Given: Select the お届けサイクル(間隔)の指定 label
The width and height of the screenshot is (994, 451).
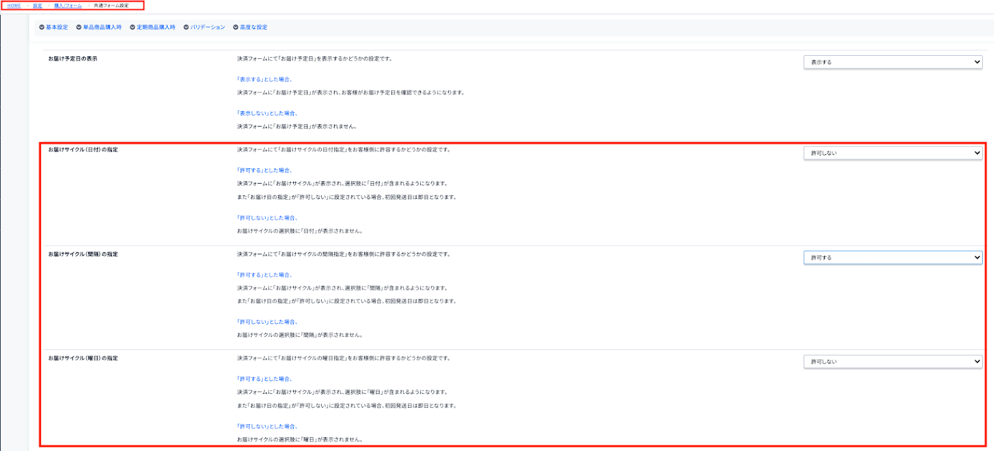Looking at the screenshot, I should 83,254.
